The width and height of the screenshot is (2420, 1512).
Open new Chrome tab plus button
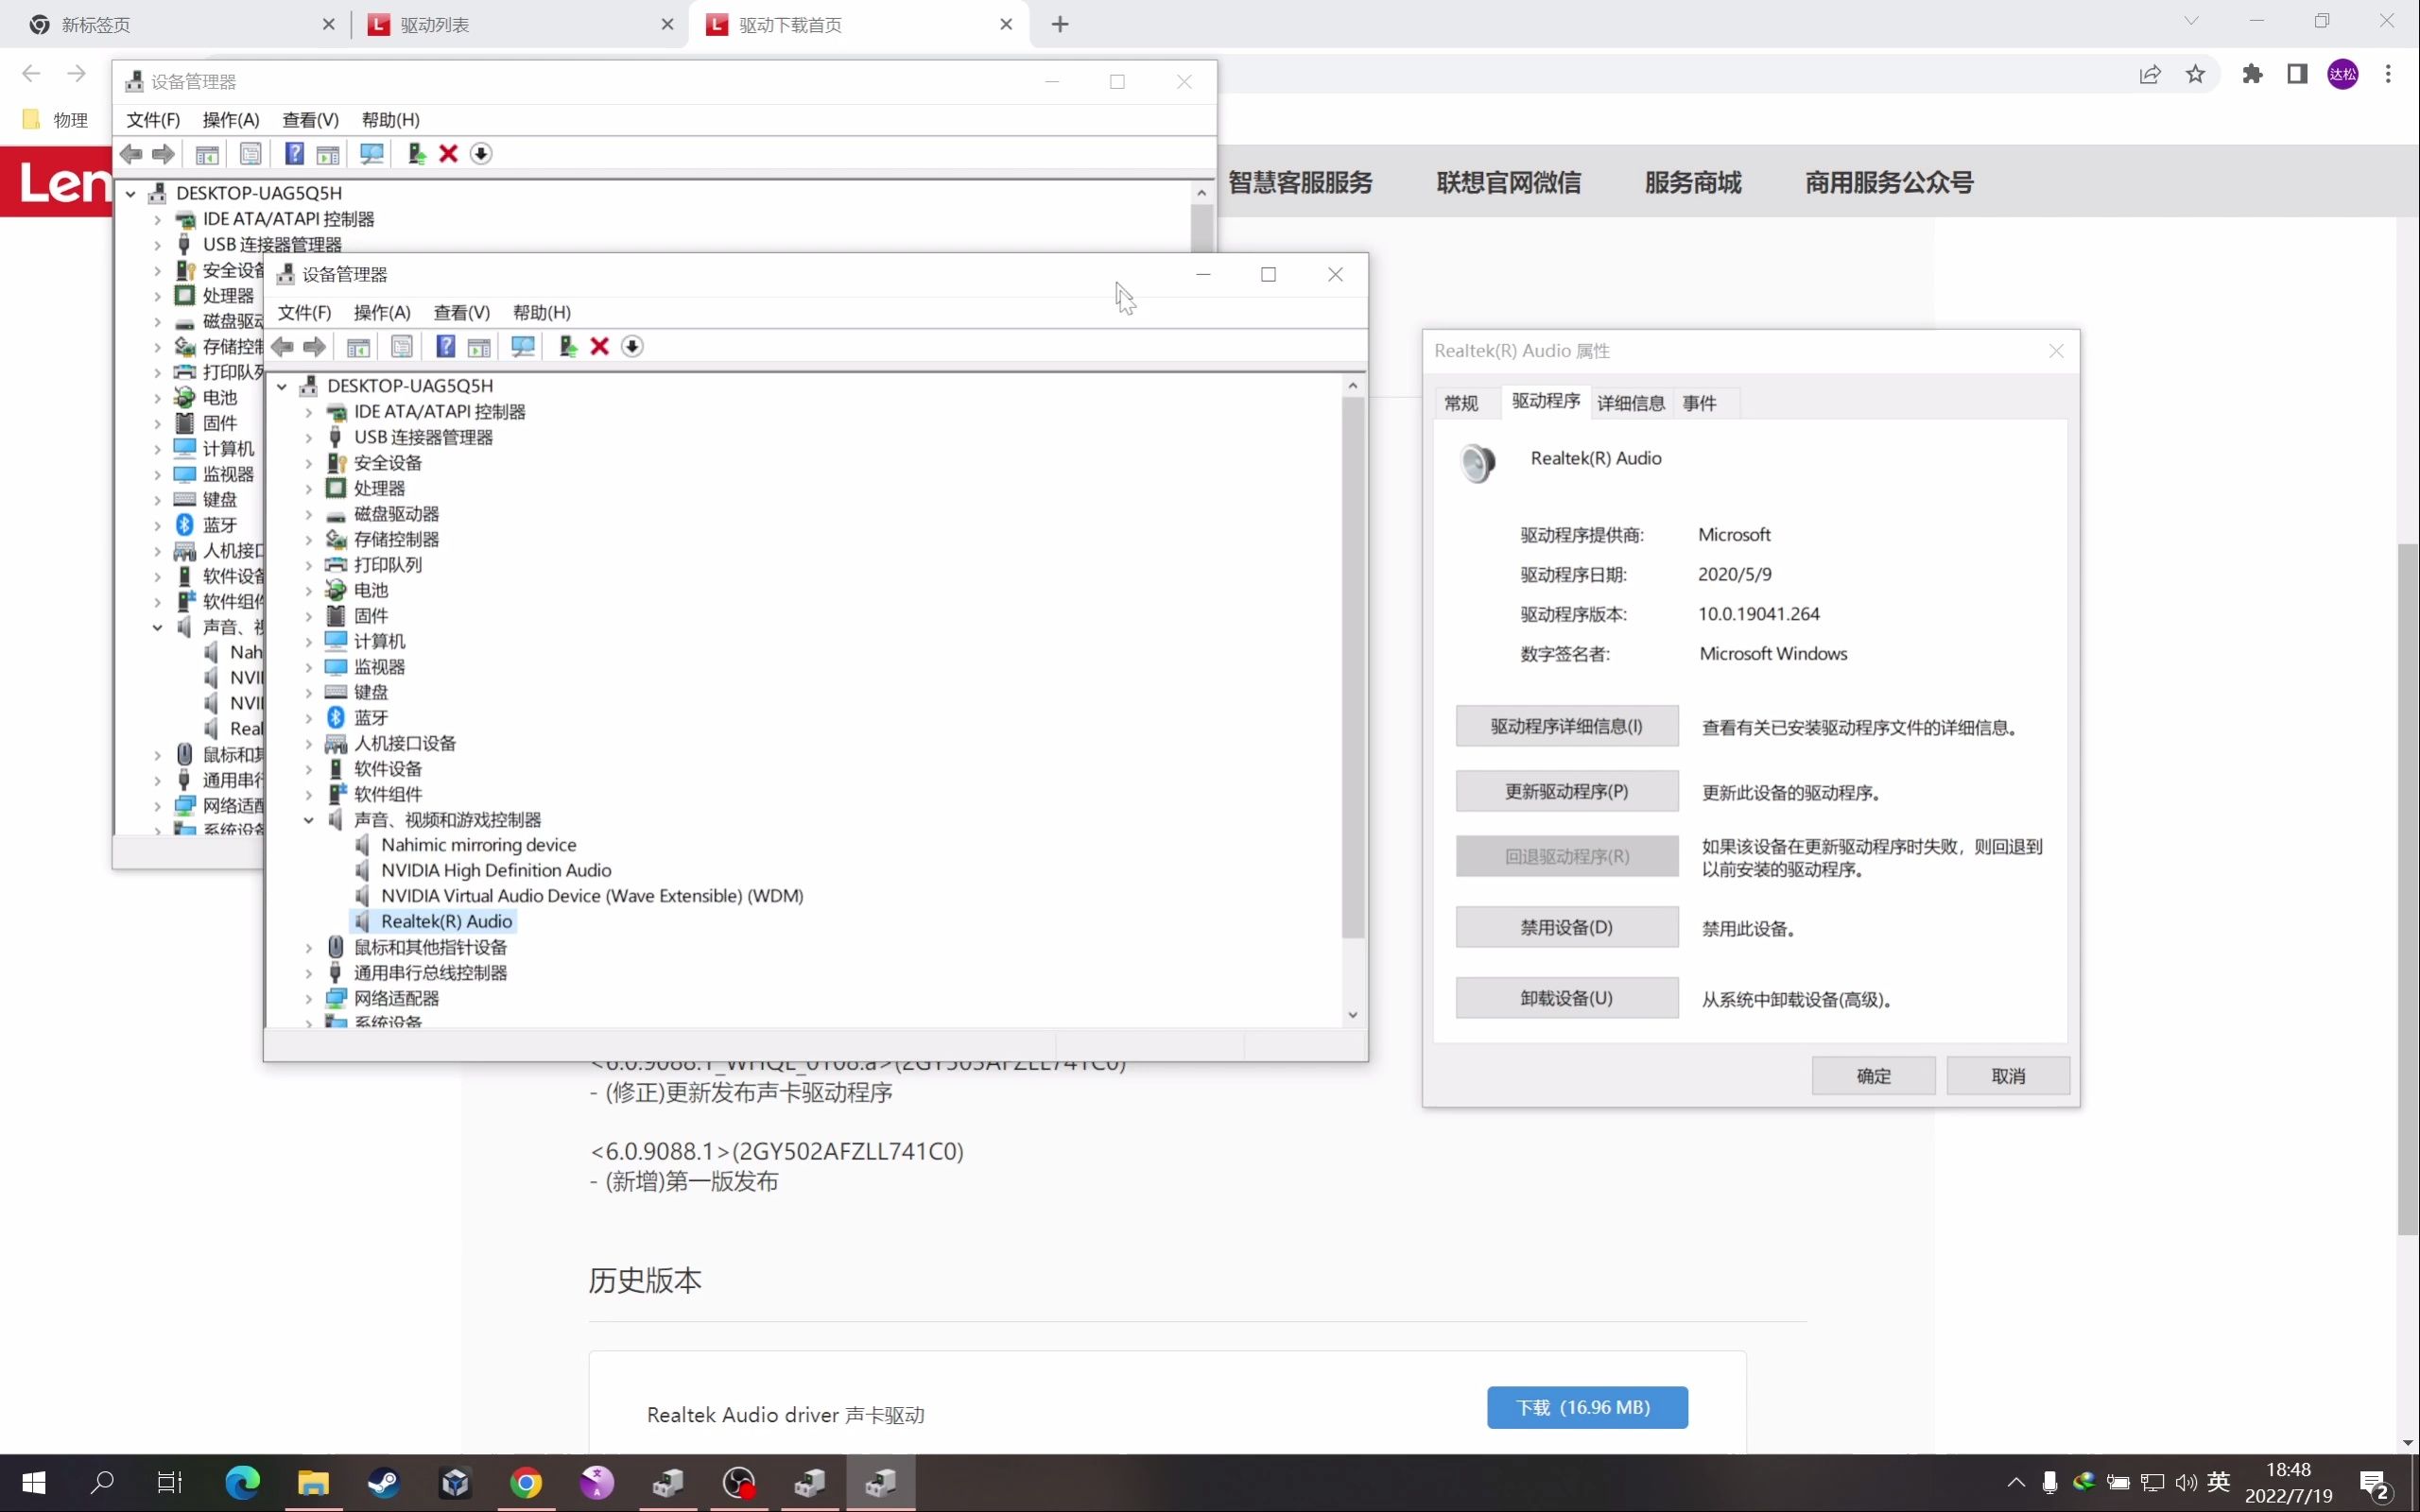(1060, 24)
